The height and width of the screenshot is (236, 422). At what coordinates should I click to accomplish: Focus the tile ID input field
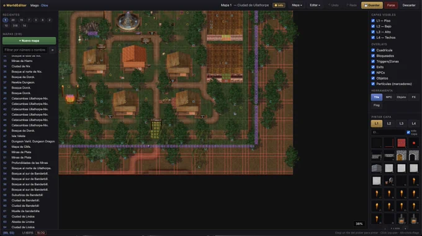click(x=388, y=132)
